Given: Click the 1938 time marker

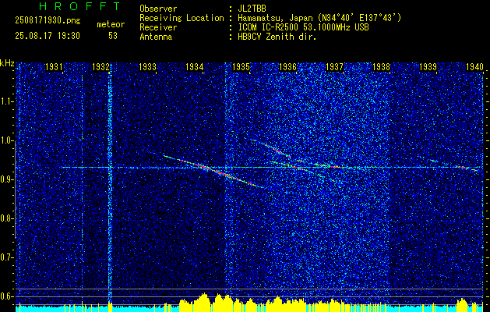Looking at the screenshot, I should point(381,66).
